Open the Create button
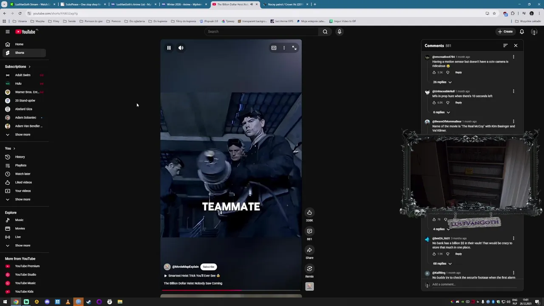 505,31
